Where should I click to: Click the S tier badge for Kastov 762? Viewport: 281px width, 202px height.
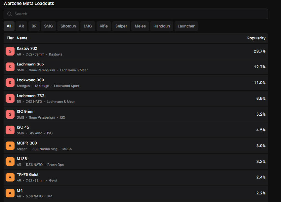pyautogui.click(x=10, y=51)
